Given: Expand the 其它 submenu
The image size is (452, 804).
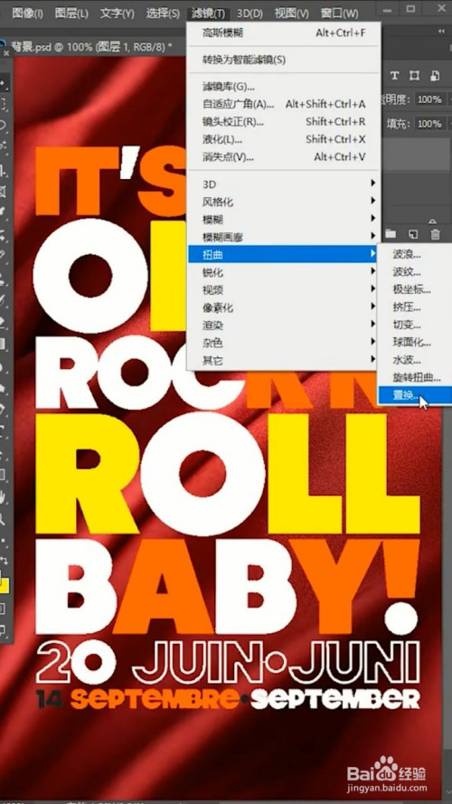Looking at the screenshot, I should point(284,361).
